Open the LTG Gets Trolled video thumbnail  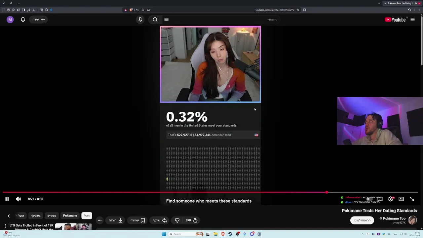click(73, 227)
